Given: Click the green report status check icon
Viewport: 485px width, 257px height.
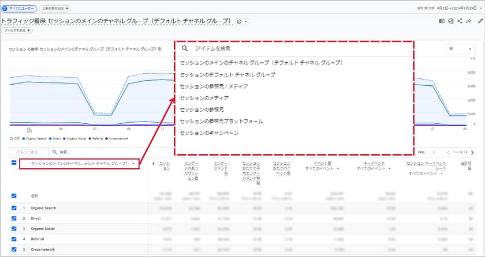Looking at the screenshot, I should [239, 21].
